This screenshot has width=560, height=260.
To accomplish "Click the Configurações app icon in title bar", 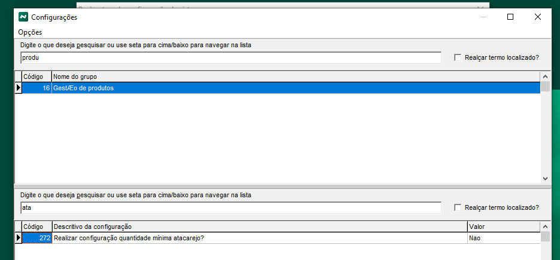I will [23, 17].
